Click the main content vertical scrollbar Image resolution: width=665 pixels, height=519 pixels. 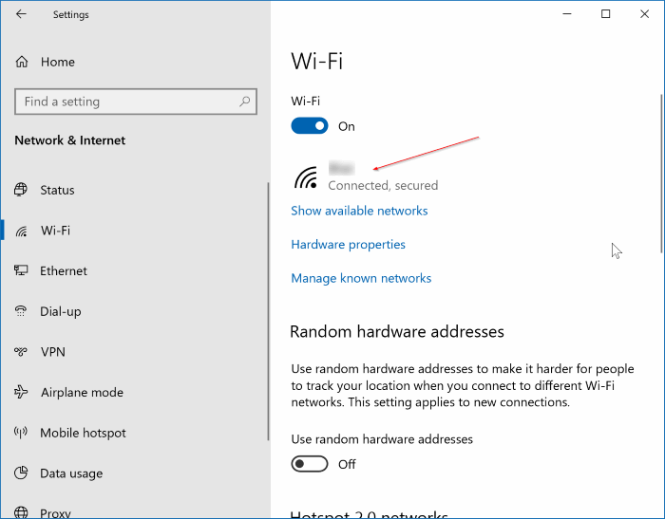661,174
